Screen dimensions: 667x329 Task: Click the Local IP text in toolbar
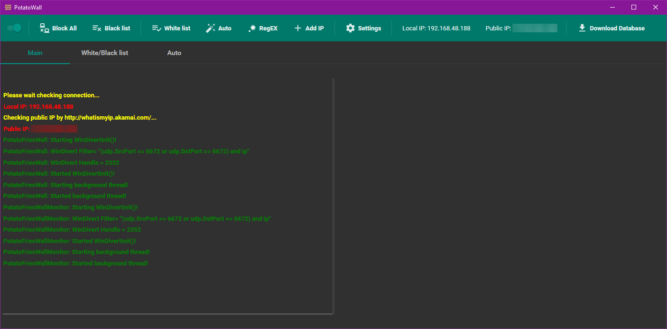coord(436,28)
